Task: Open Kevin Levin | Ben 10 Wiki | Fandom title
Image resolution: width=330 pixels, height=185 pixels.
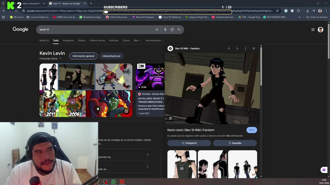Action: (x=191, y=130)
